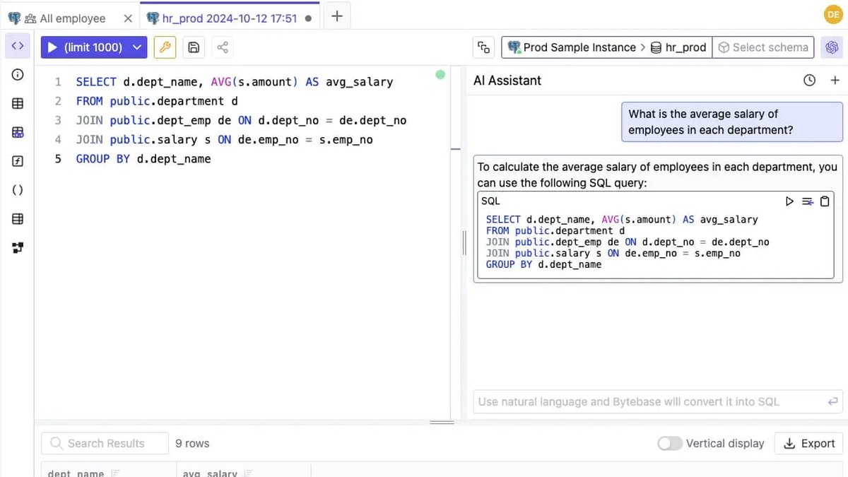Expand the run limit dropdown arrow
The width and height of the screenshot is (848, 477).
(x=138, y=47)
